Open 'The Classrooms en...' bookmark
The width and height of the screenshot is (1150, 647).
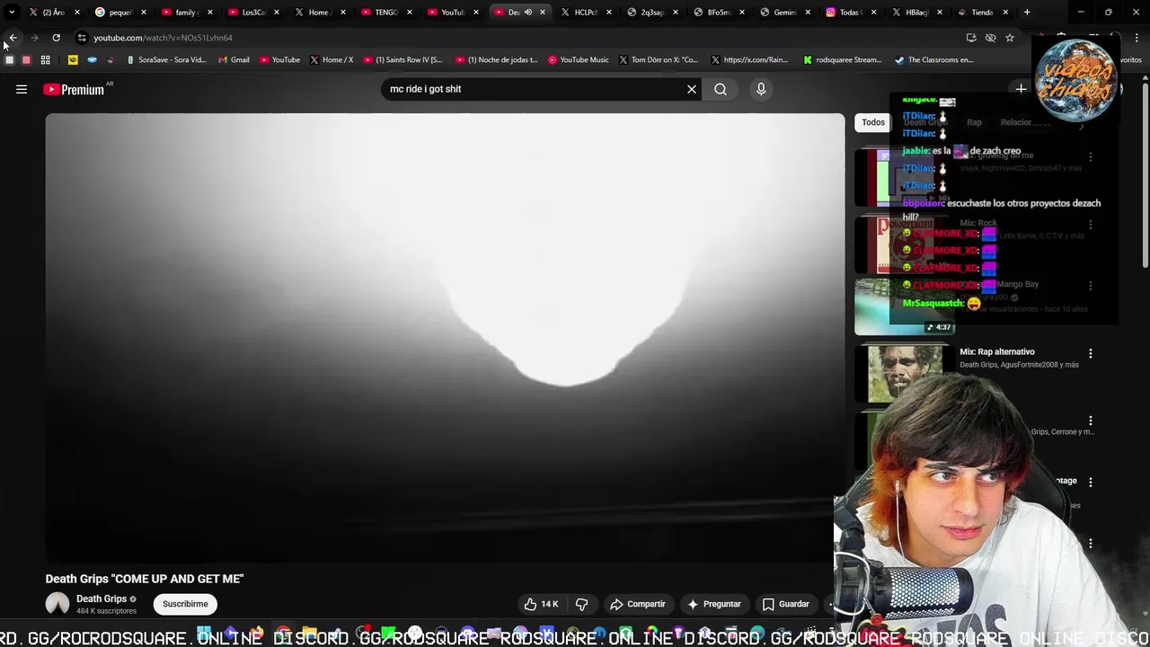pyautogui.click(x=934, y=59)
